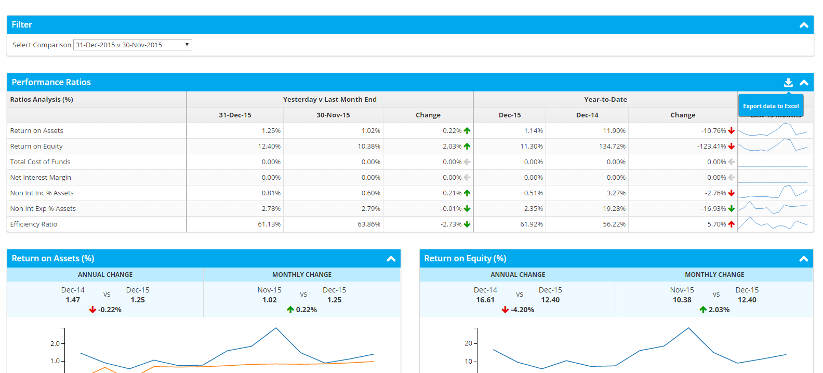
Task: Click the red down arrow under Return on Assets annual change
Action: point(92,310)
